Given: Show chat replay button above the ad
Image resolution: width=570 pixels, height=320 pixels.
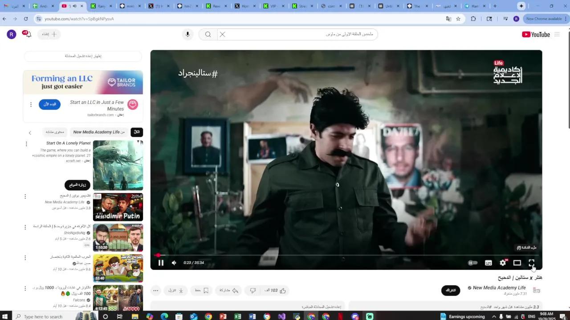Looking at the screenshot, I should pyautogui.click(x=83, y=56).
